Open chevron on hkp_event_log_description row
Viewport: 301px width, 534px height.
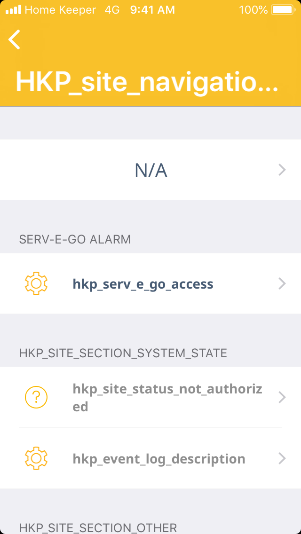click(x=282, y=458)
